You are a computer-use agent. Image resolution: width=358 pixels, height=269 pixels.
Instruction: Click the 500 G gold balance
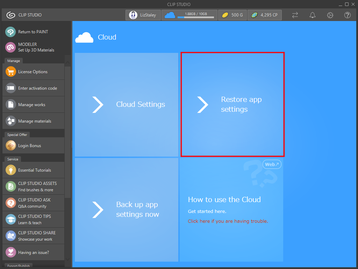pyautogui.click(x=232, y=15)
